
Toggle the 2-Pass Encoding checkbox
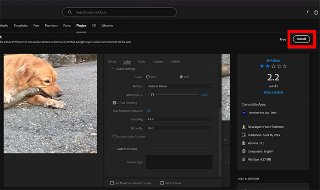(114, 103)
